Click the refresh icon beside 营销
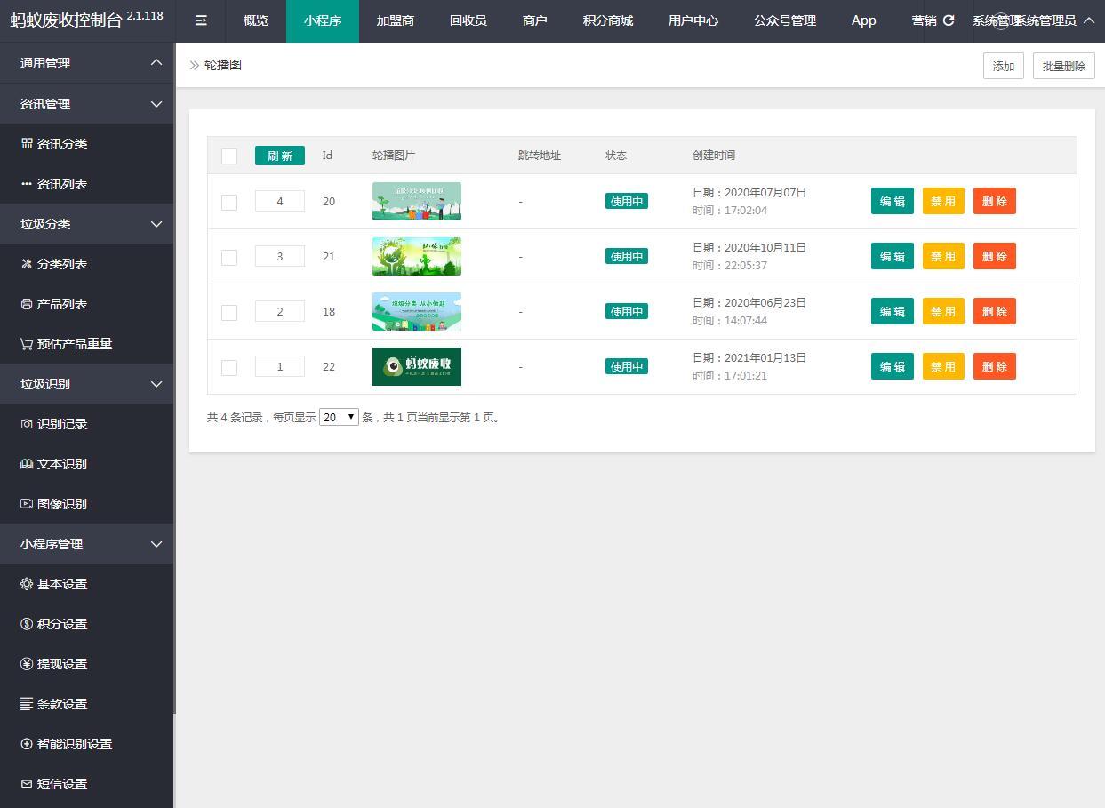The height and width of the screenshot is (808, 1105). coord(949,20)
